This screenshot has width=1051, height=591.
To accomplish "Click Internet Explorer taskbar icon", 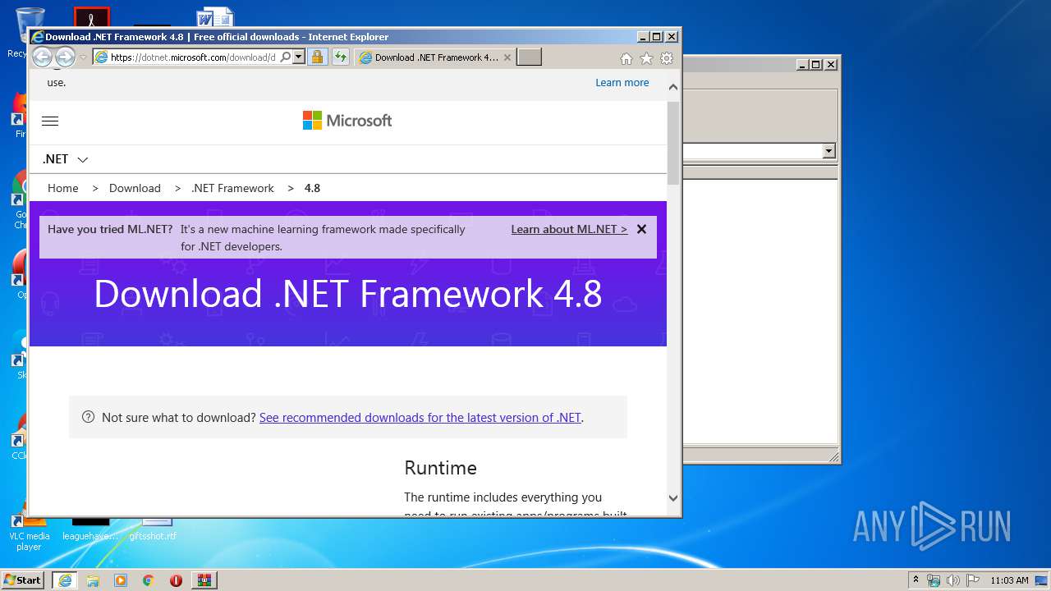I will 65,580.
